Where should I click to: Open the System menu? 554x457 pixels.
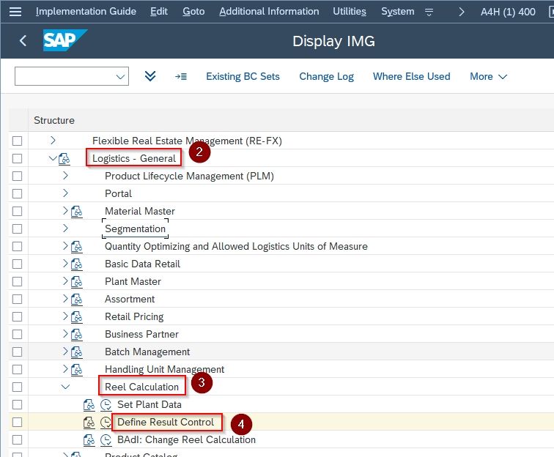(x=397, y=11)
